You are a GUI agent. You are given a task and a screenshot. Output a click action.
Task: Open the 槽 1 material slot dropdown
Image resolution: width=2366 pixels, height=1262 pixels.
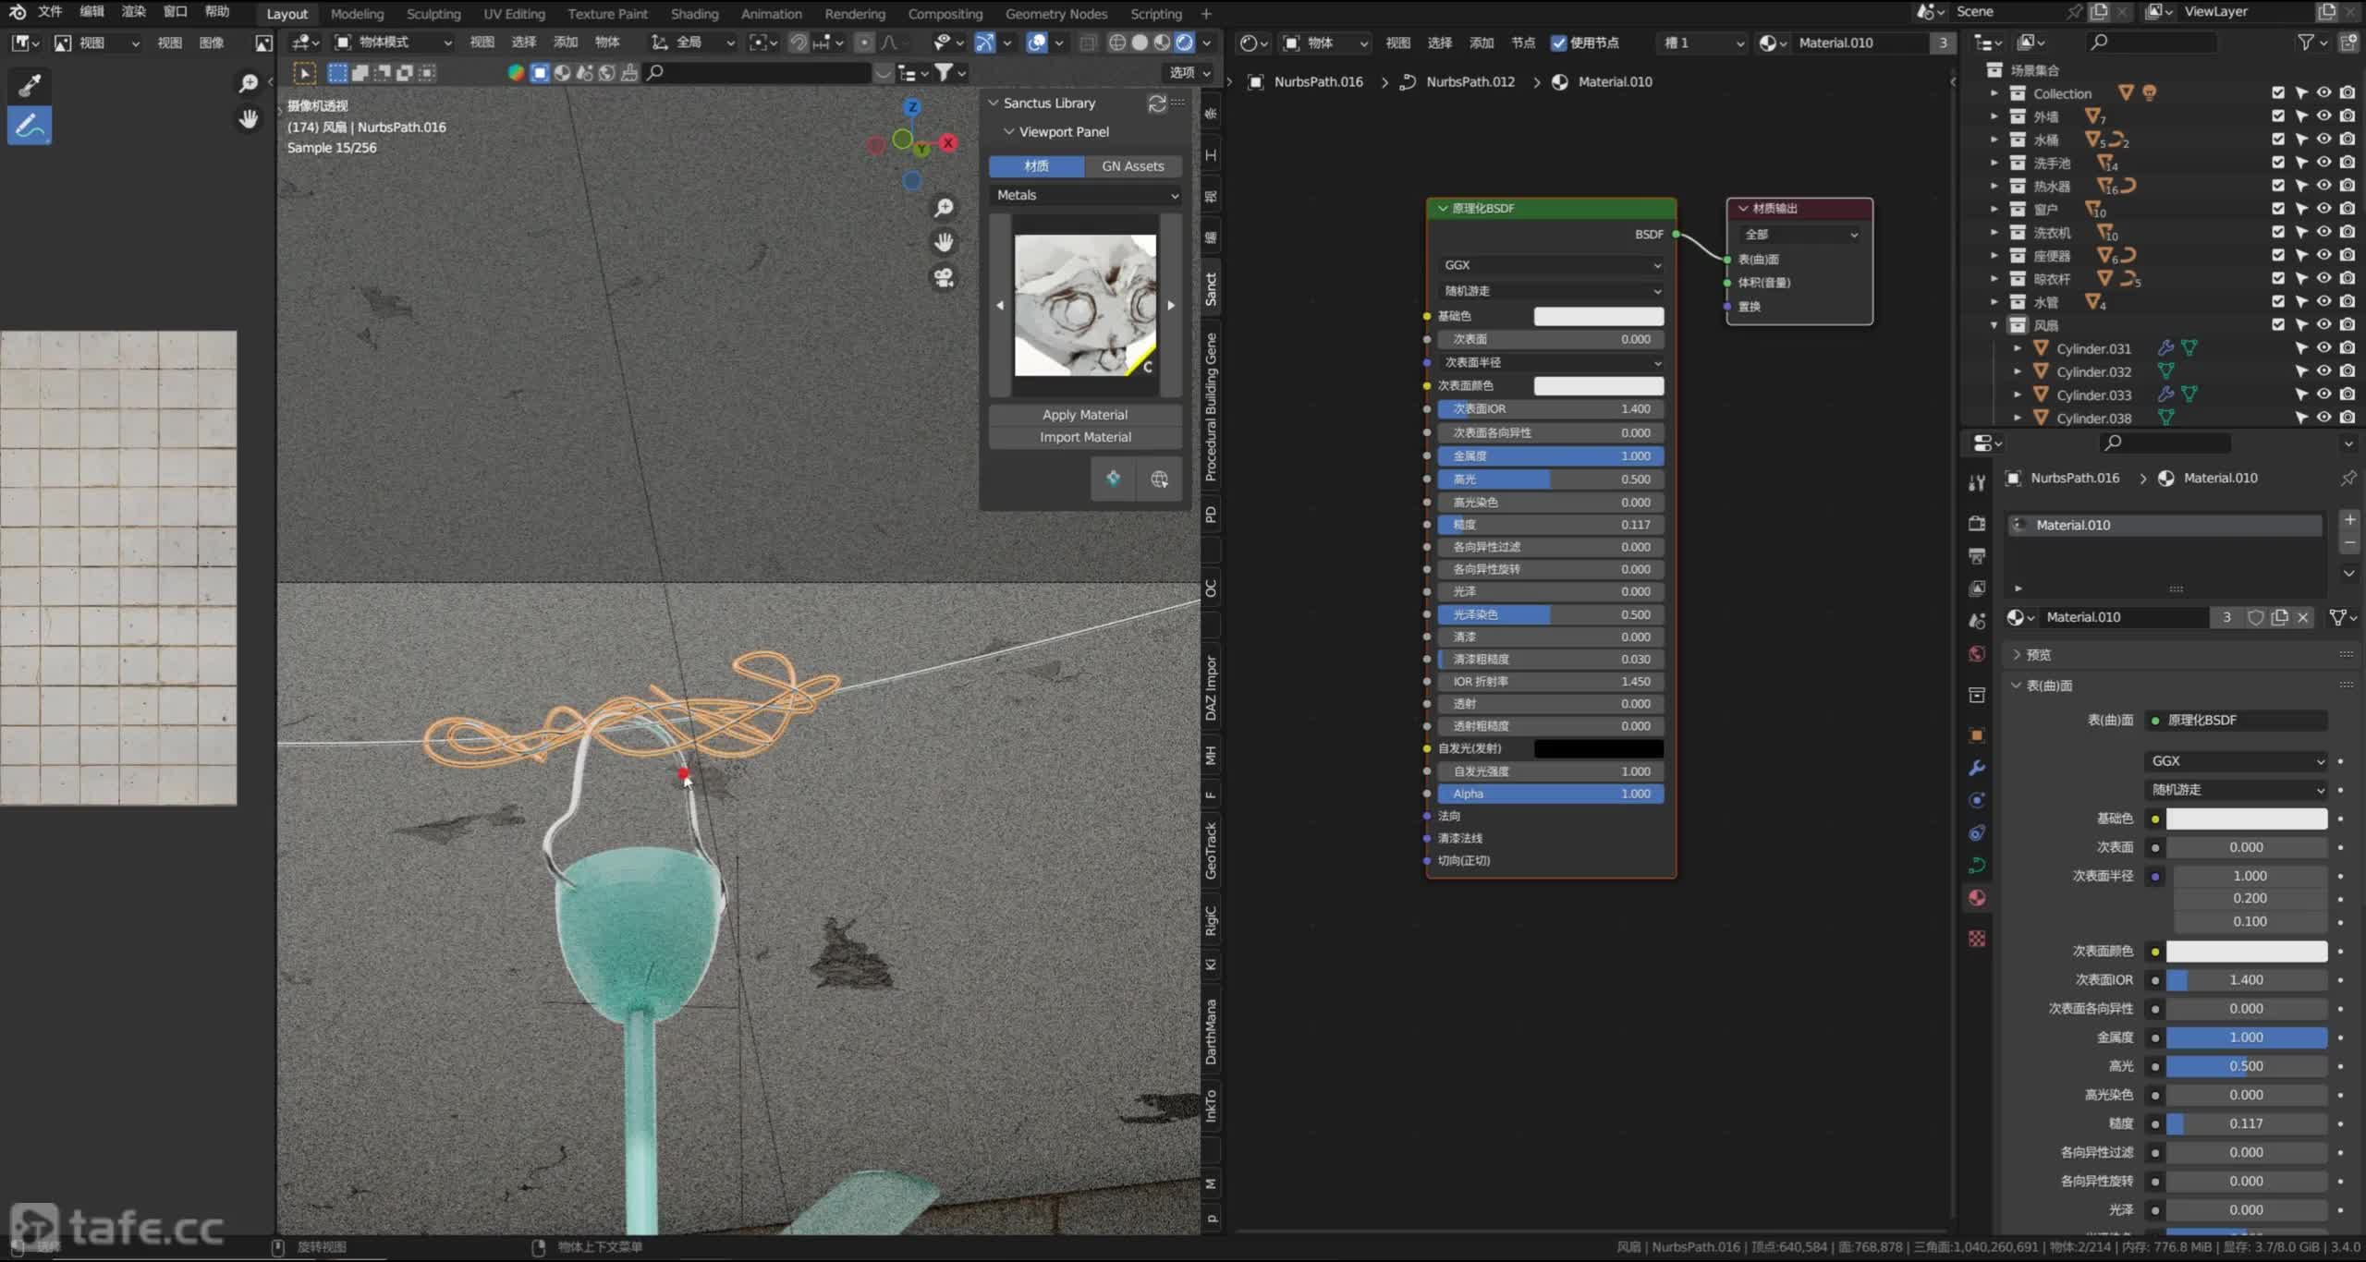click(1701, 43)
